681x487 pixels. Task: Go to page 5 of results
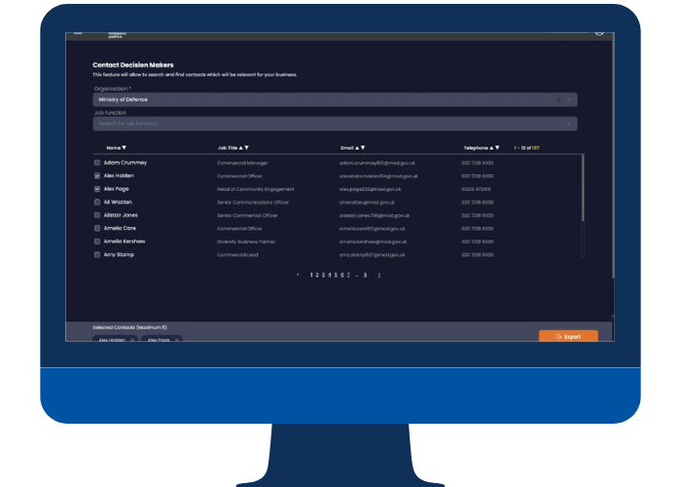[x=336, y=275]
